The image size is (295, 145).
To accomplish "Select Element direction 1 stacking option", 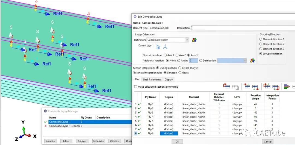I will click(x=261, y=39).
